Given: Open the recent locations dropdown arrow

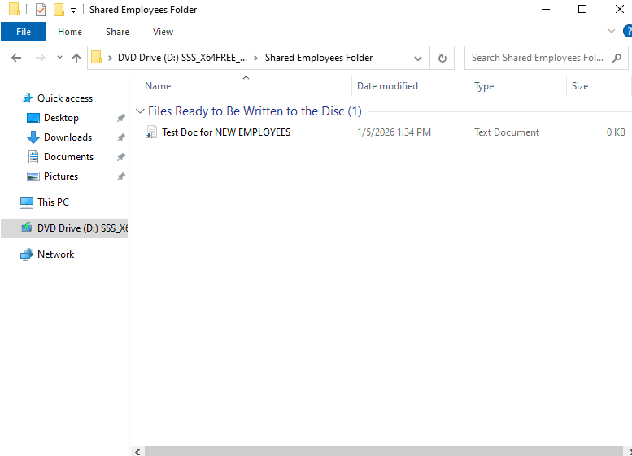Looking at the screenshot, I should point(59,58).
